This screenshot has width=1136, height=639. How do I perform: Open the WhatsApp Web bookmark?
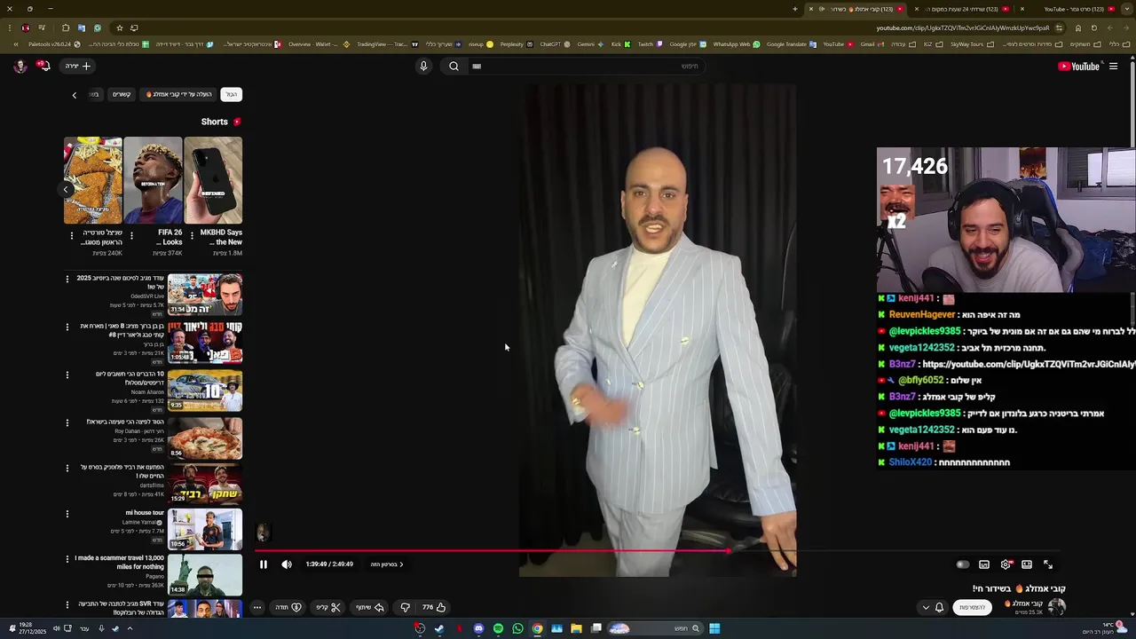(x=737, y=43)
